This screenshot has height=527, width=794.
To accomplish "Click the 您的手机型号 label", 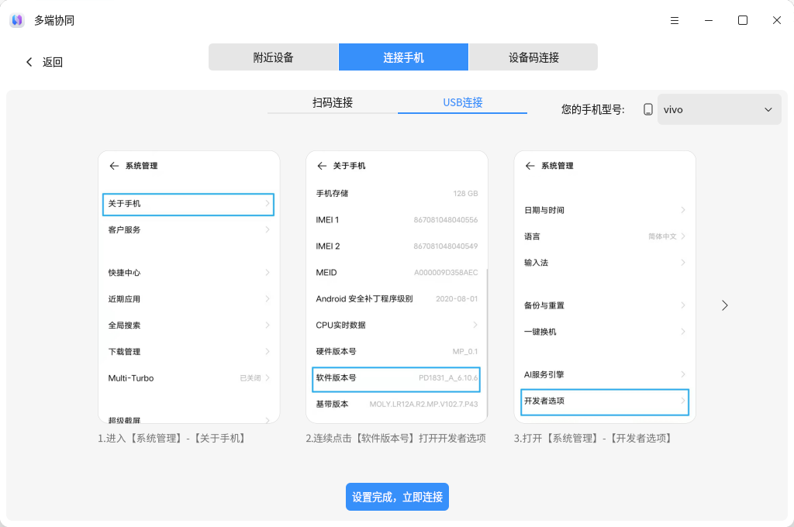I will point(593,109).
